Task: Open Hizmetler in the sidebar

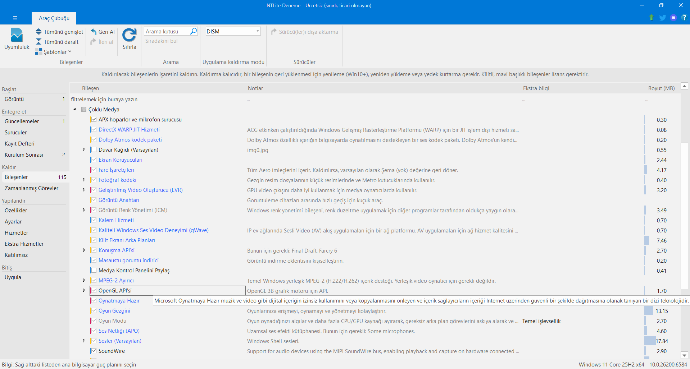Action: coord(35,233)
